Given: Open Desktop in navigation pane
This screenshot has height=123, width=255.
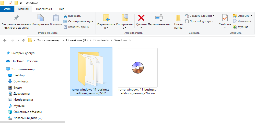Looking at the screenshot, I should click(19, 75).
